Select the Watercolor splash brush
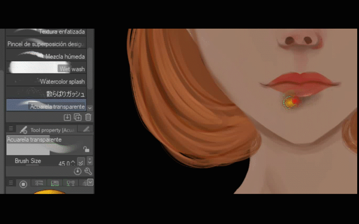This screenshot has height=224, width=359. click(46, 80)
